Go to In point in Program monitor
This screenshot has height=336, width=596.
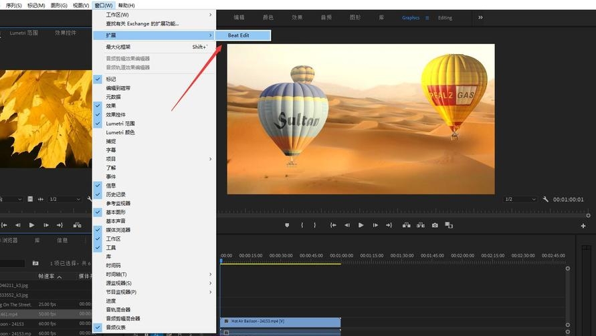click(333, 225)
